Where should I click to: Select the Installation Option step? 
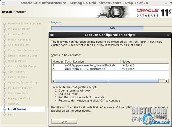[19, 29]
